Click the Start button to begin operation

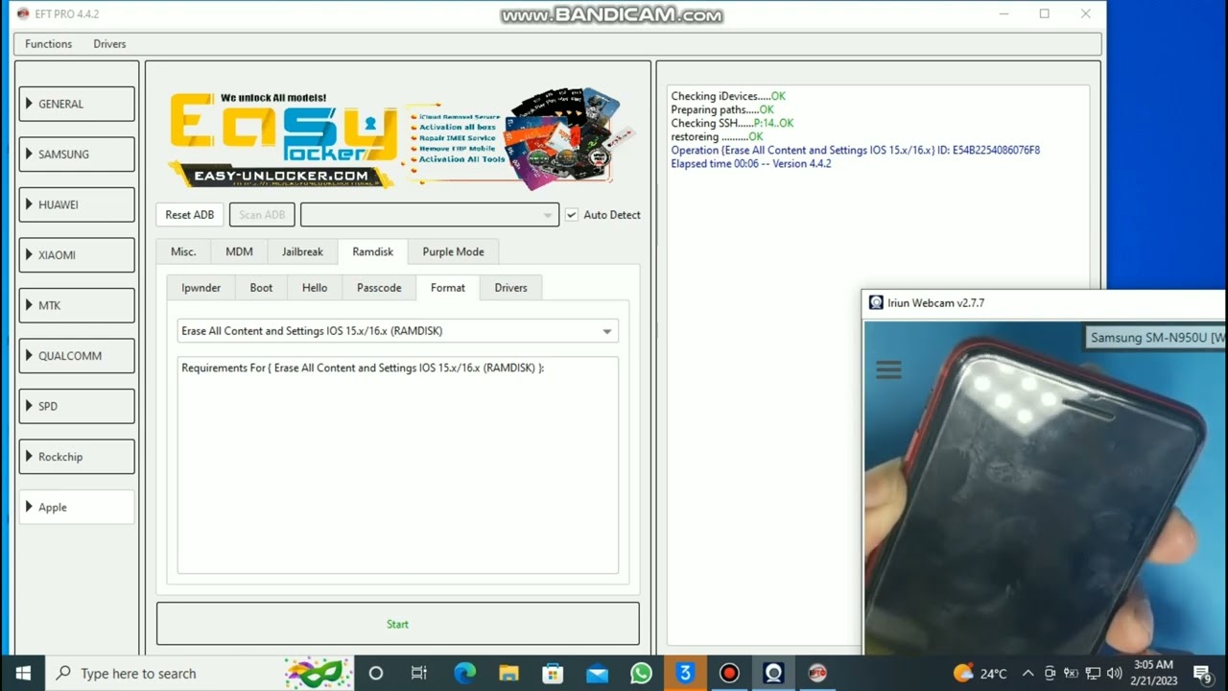[398, 624]
